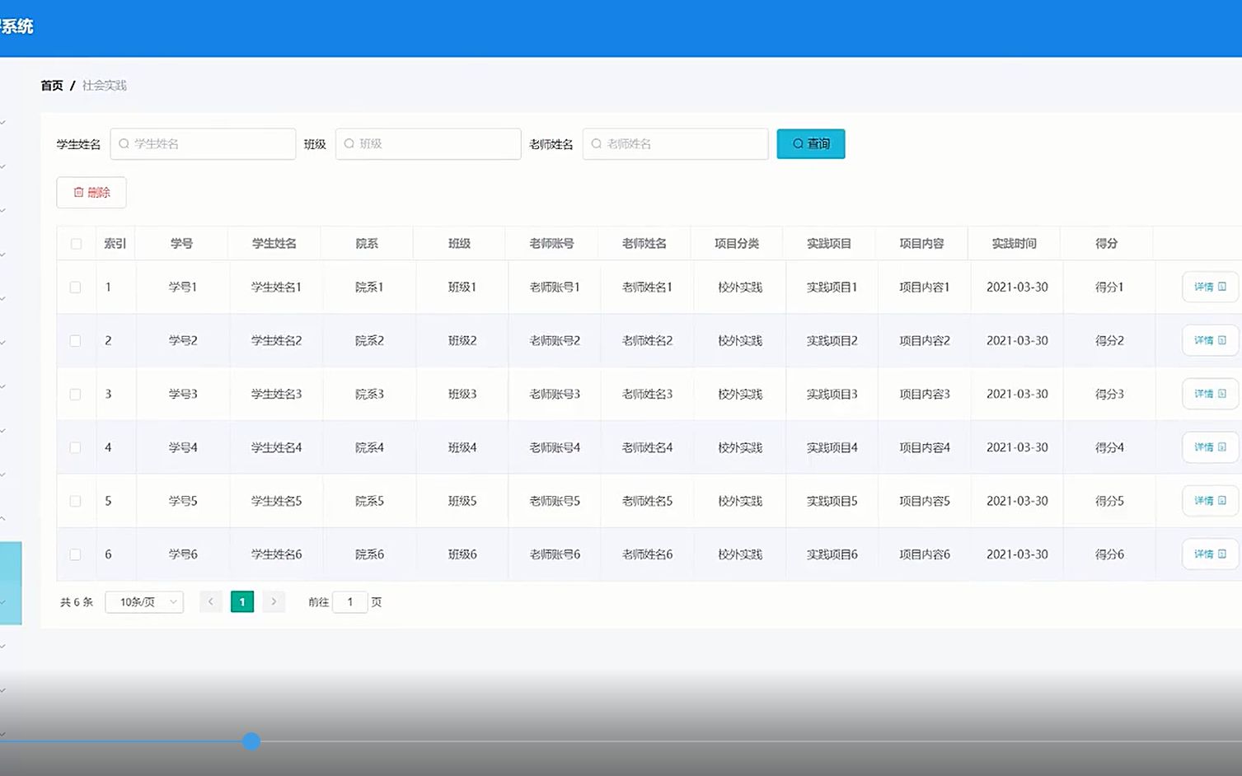Click the search icon in 班级 field
The image size is (1242, 776).
349,144
